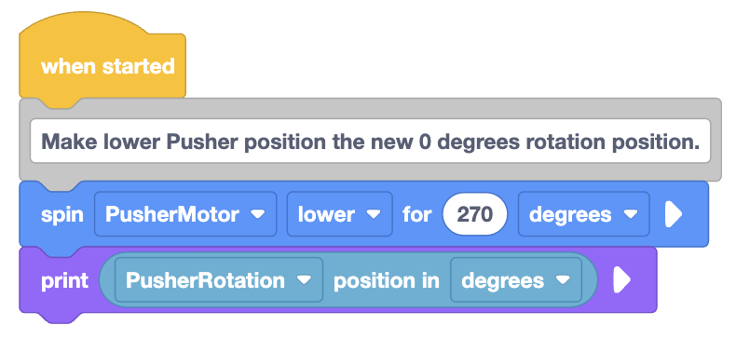Select the "position in" reporter block text
736x339 pixels.
pyautogui.click(x=387, y=280)
